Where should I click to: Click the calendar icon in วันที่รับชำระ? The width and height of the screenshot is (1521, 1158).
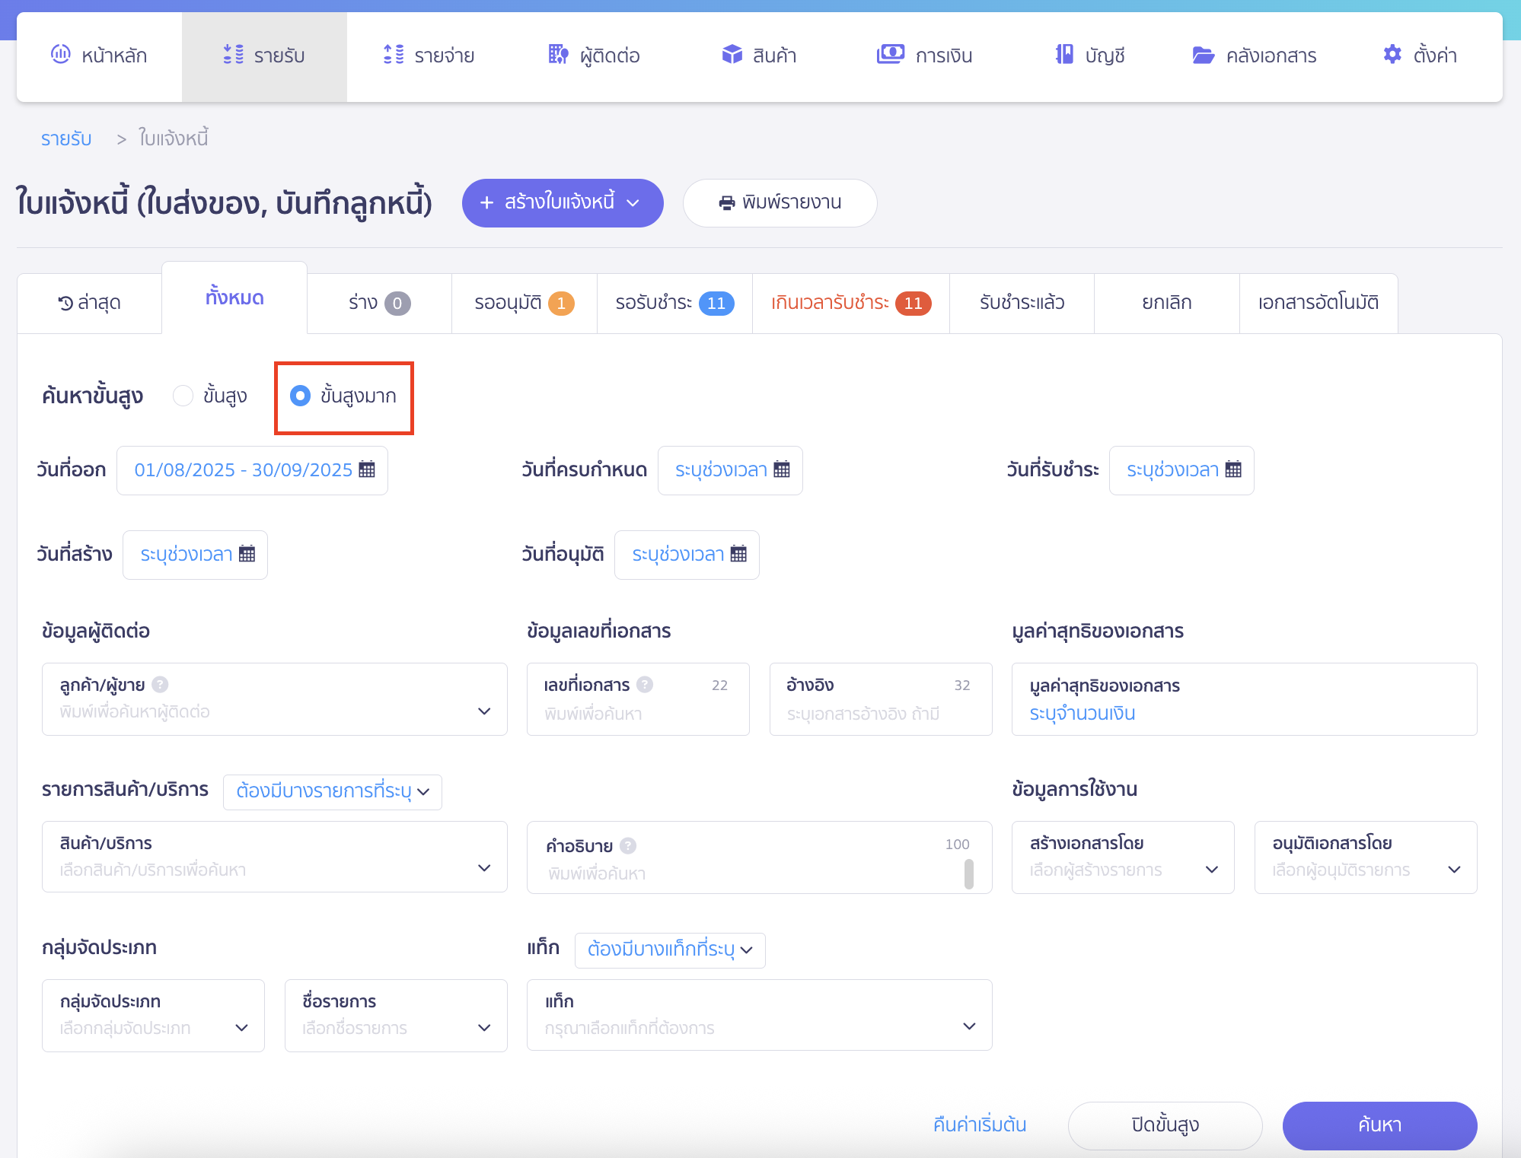(x=1233, y=469)
